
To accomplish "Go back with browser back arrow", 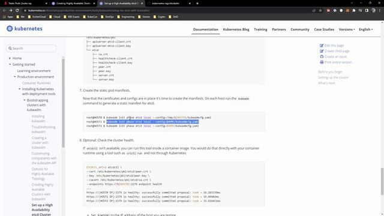I will click(4, 11).
